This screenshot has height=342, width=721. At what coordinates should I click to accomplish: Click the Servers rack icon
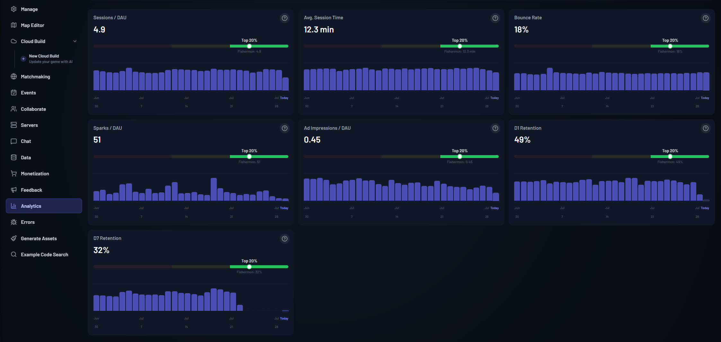[13, 125]
